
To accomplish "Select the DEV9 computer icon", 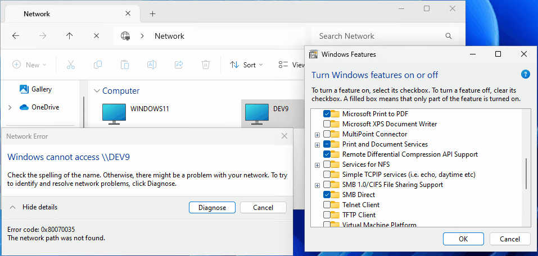I will 257,113.
